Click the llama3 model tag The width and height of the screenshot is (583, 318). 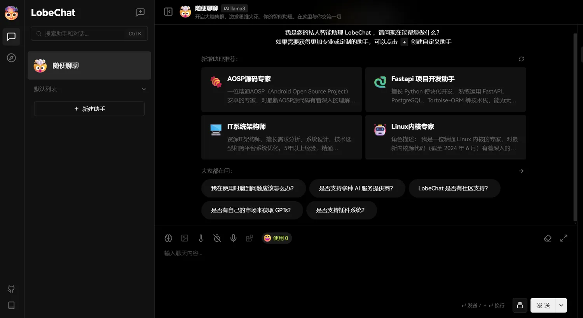coord(234,9)
